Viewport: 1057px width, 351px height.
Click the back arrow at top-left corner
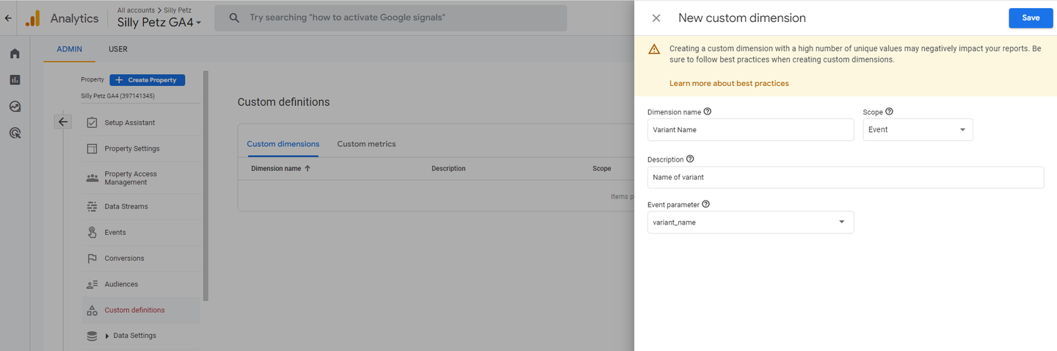pos(8,18)
